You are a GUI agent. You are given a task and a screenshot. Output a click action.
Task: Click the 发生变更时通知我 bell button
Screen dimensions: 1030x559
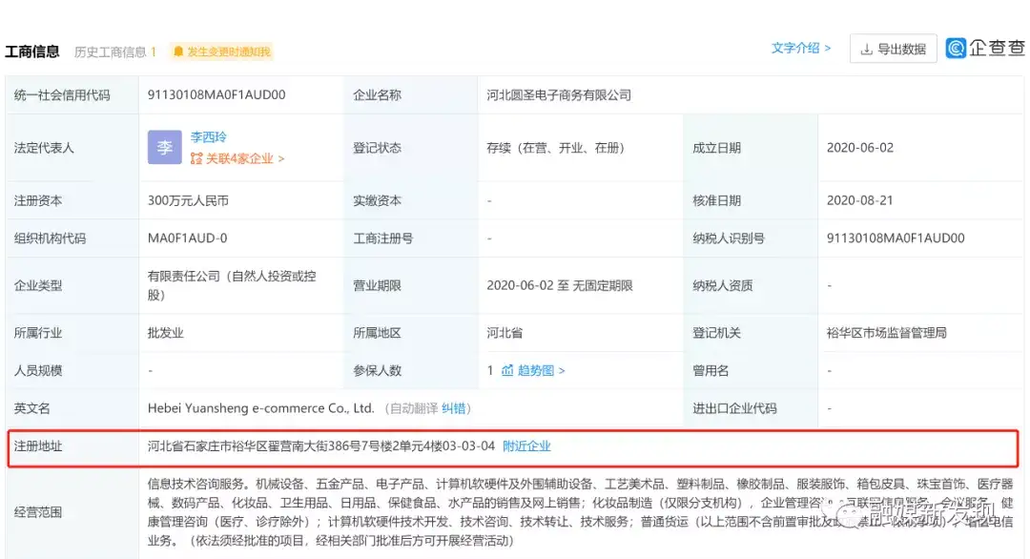221,52
